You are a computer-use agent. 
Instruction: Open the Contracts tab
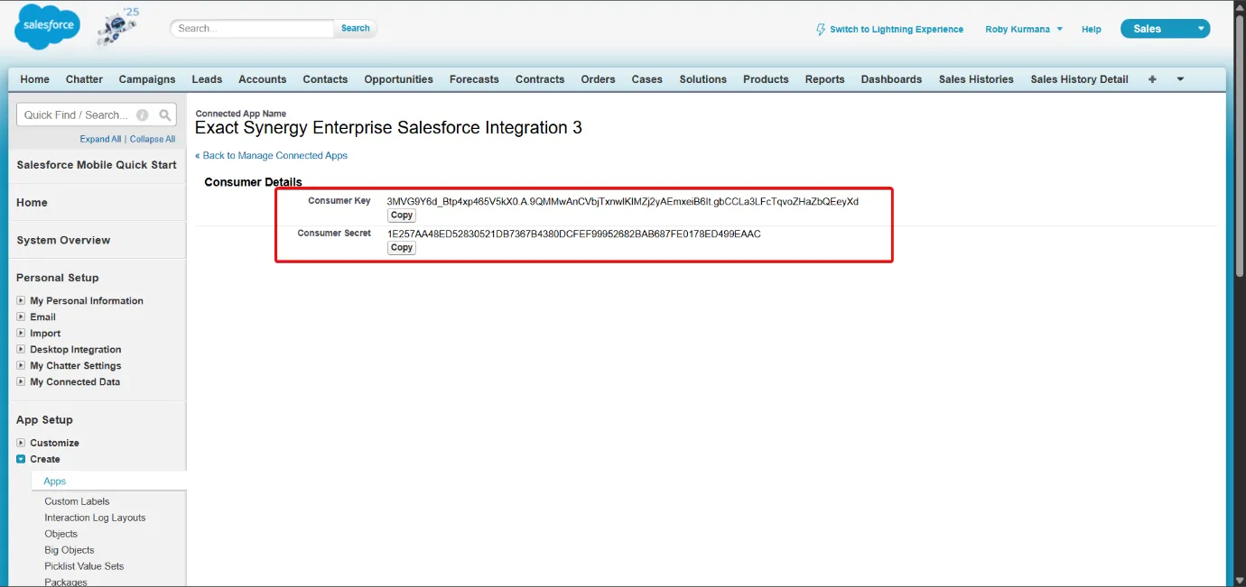pyautogui.click(x=540, y=79)
